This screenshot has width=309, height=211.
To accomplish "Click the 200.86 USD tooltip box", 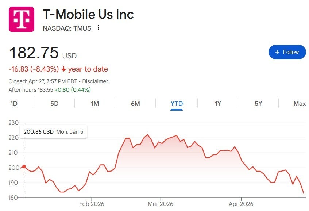I will 54,131.
